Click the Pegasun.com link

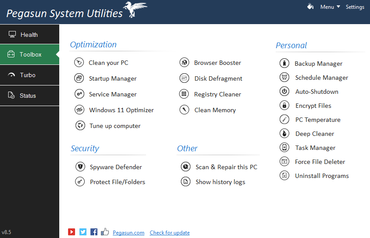(128, 233)
